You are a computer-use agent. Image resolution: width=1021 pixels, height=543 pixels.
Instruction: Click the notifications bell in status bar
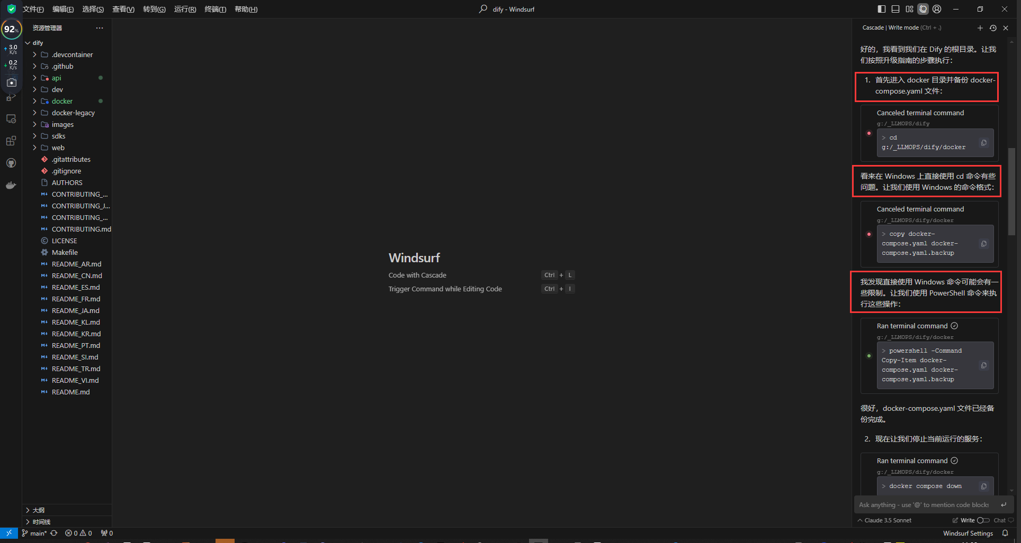[1005, 533]
